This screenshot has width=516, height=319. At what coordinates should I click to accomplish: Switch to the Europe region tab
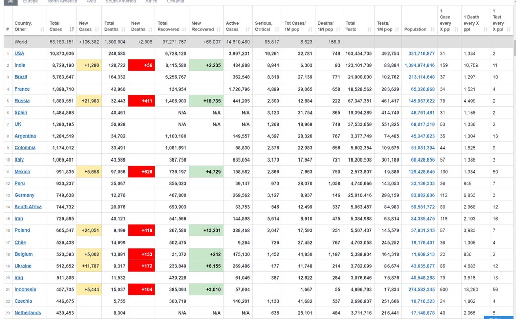(x=30, y=2)
